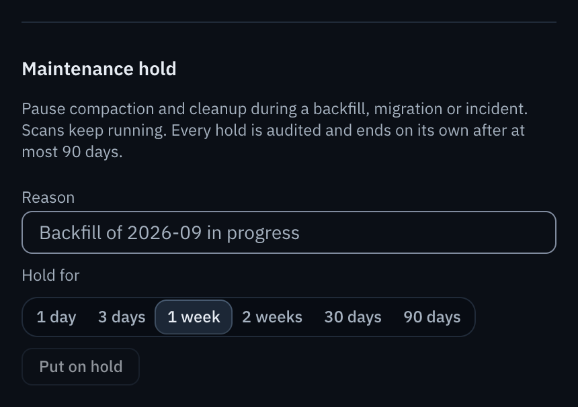Pick the 2 weeks hold duration
Image resolution: width=578 pixels, height=407 pixels.
pyautogui.click(x=272, y=317)
